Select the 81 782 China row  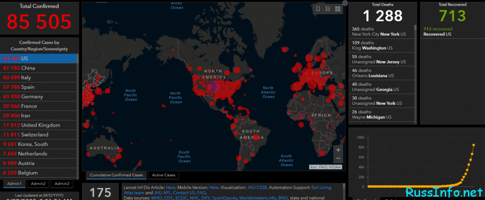click(x=38, y=68)
